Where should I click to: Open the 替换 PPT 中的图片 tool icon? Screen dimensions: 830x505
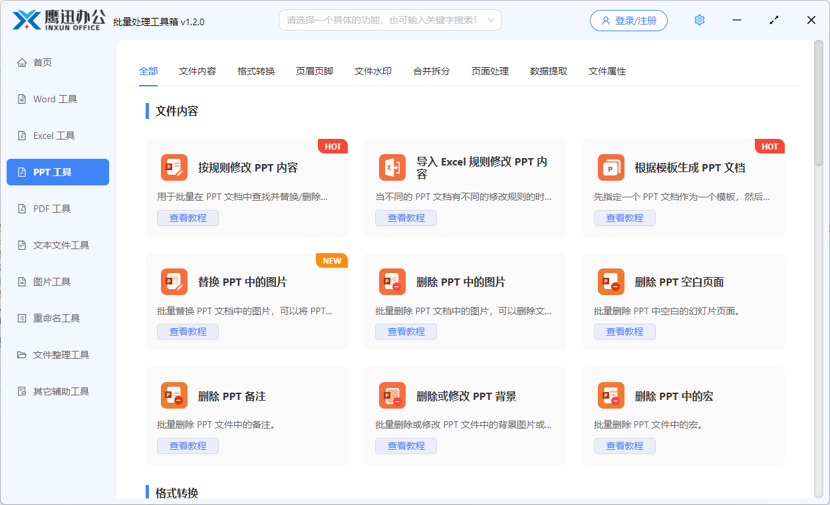tap(174, 281)
